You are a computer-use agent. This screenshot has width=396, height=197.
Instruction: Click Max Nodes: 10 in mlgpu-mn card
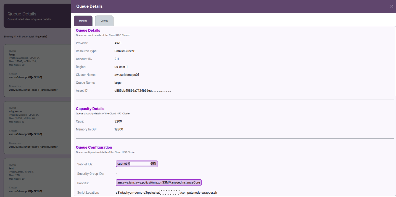click(x=17, y=122)
